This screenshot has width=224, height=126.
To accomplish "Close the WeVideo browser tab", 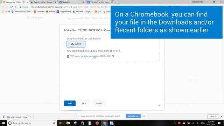I will [84, 2].
